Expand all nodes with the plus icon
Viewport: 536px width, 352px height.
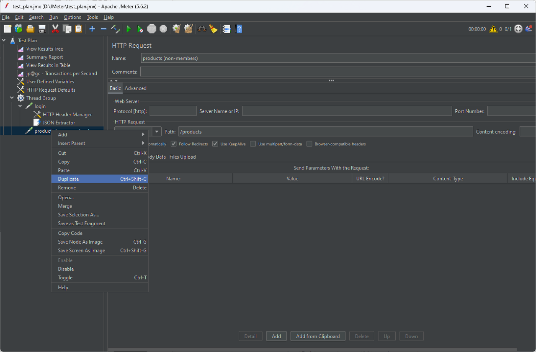(x=92, y=29)
